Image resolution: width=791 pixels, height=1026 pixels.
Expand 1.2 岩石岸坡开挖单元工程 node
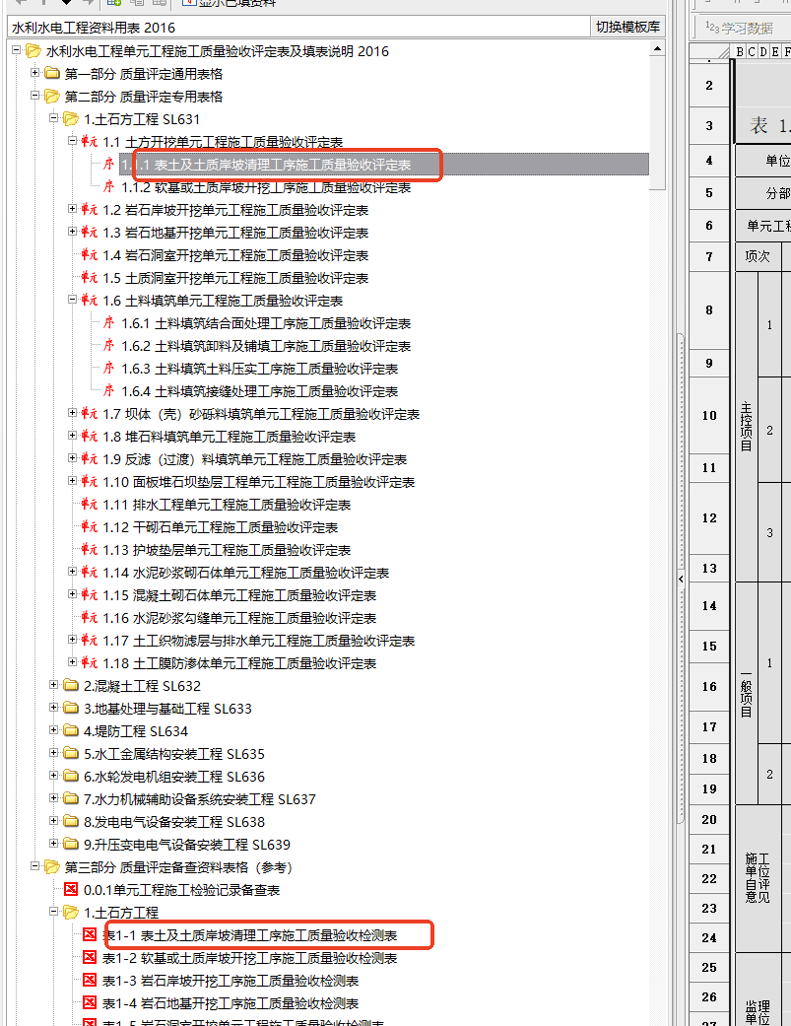(x=73, y=209)
